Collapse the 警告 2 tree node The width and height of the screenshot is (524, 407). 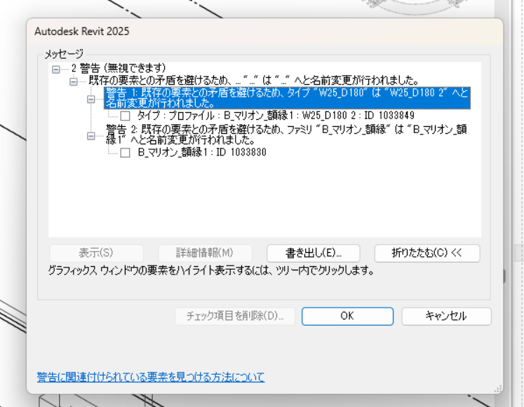[x=90, y=136]
